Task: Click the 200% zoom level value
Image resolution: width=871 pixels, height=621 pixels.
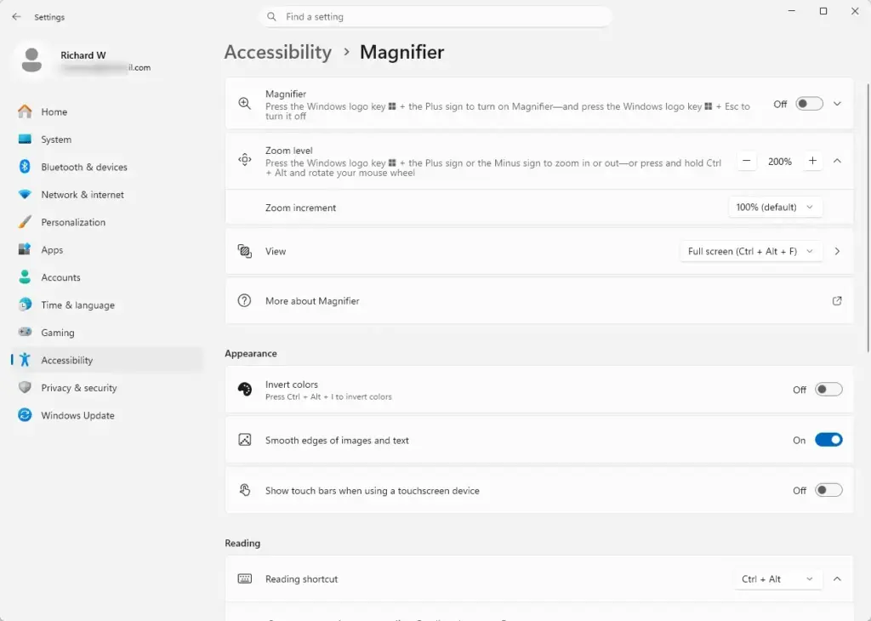Action: 779,162
